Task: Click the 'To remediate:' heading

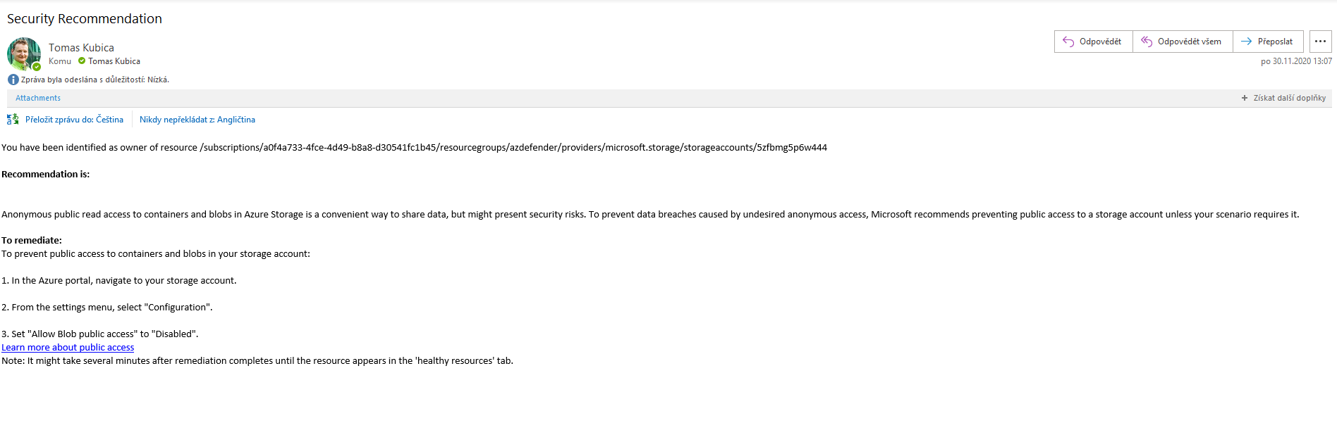Action: (32, 241)
